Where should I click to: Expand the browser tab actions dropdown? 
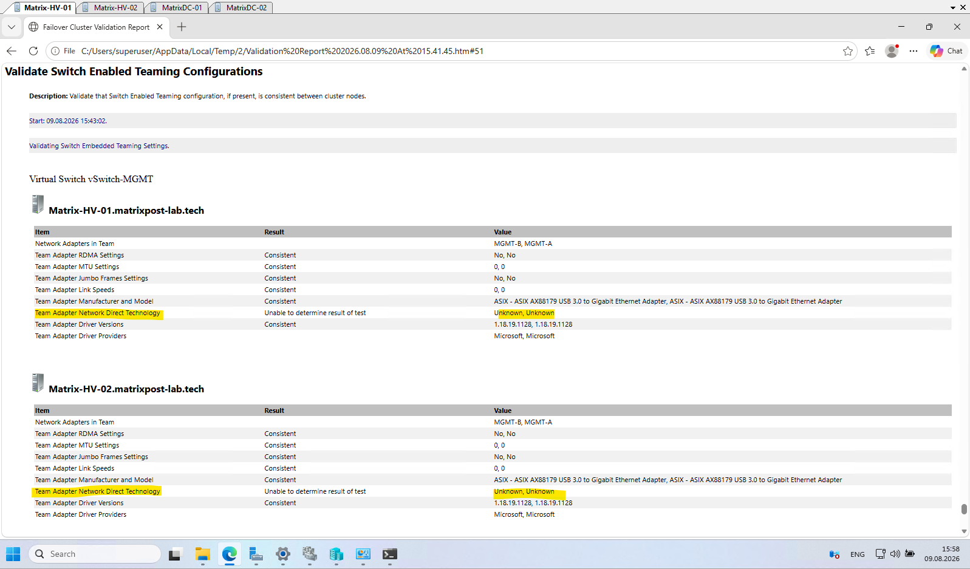12,27
